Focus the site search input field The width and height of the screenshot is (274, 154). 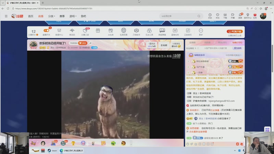click(x=178, y=16)
